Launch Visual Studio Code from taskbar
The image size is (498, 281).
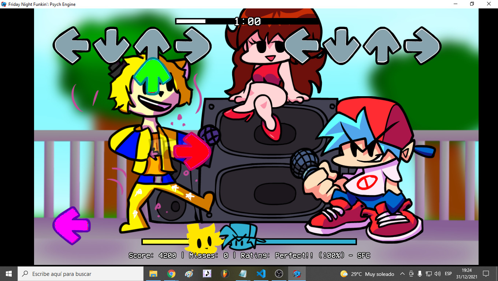click(261, 274)
